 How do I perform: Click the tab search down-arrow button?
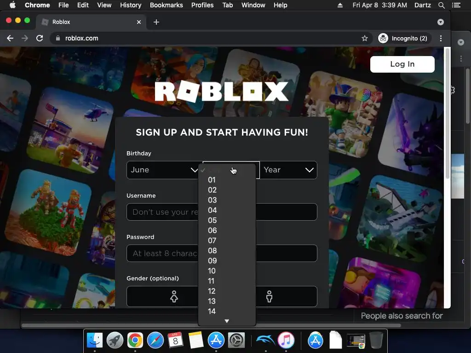[440, 22]
